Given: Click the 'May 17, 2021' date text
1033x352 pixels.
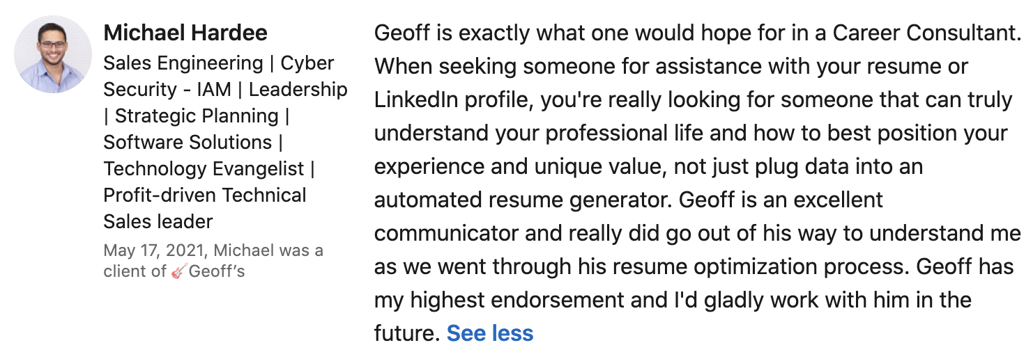Looking at the screenshot, I should tap(155, 250).
